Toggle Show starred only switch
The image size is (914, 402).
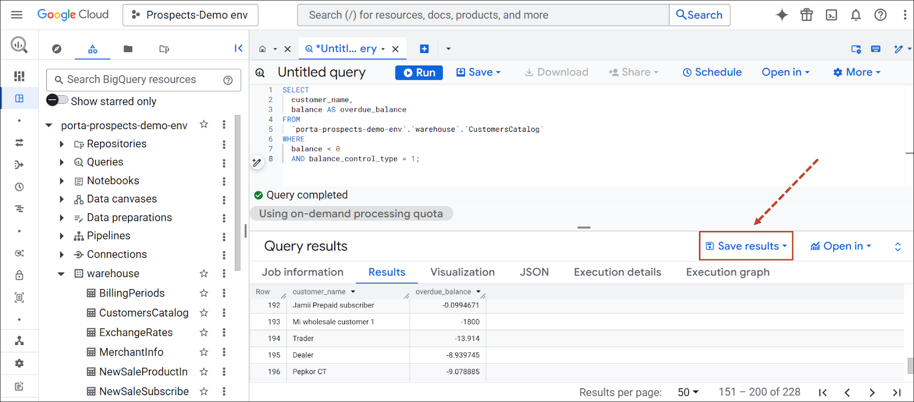57,100
